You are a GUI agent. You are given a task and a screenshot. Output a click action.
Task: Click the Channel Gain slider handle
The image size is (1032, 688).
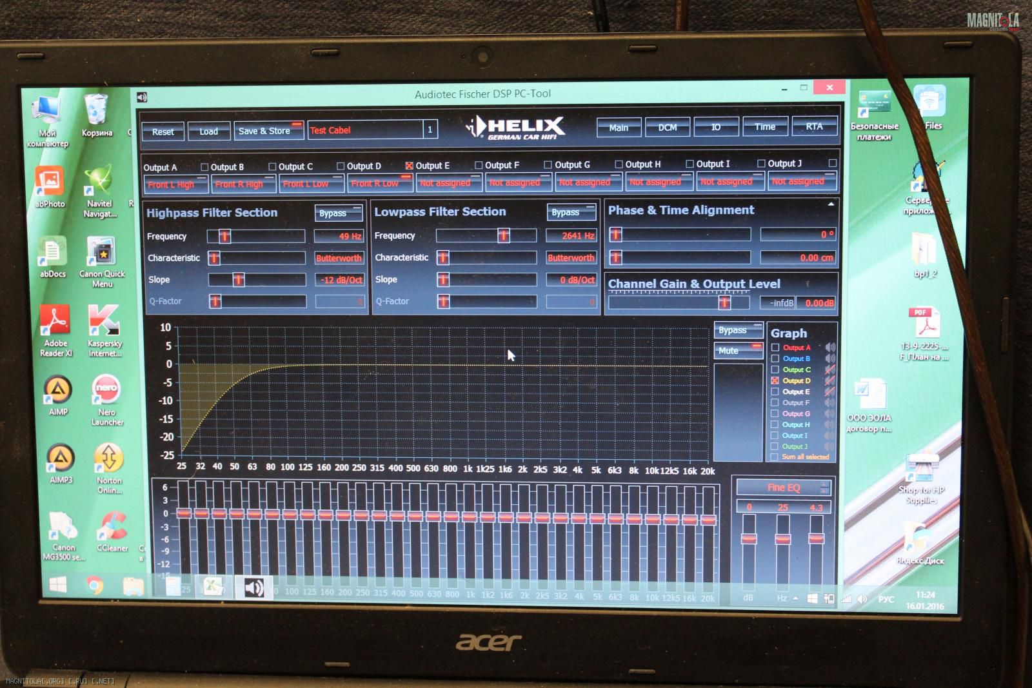pyautogui.click(x=725, y=302)
